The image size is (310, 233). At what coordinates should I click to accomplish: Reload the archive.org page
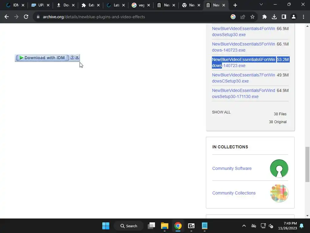pos(26,17)
